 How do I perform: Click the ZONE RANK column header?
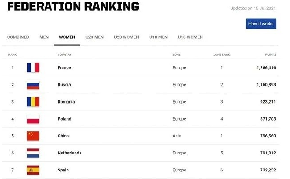[221, 55]
